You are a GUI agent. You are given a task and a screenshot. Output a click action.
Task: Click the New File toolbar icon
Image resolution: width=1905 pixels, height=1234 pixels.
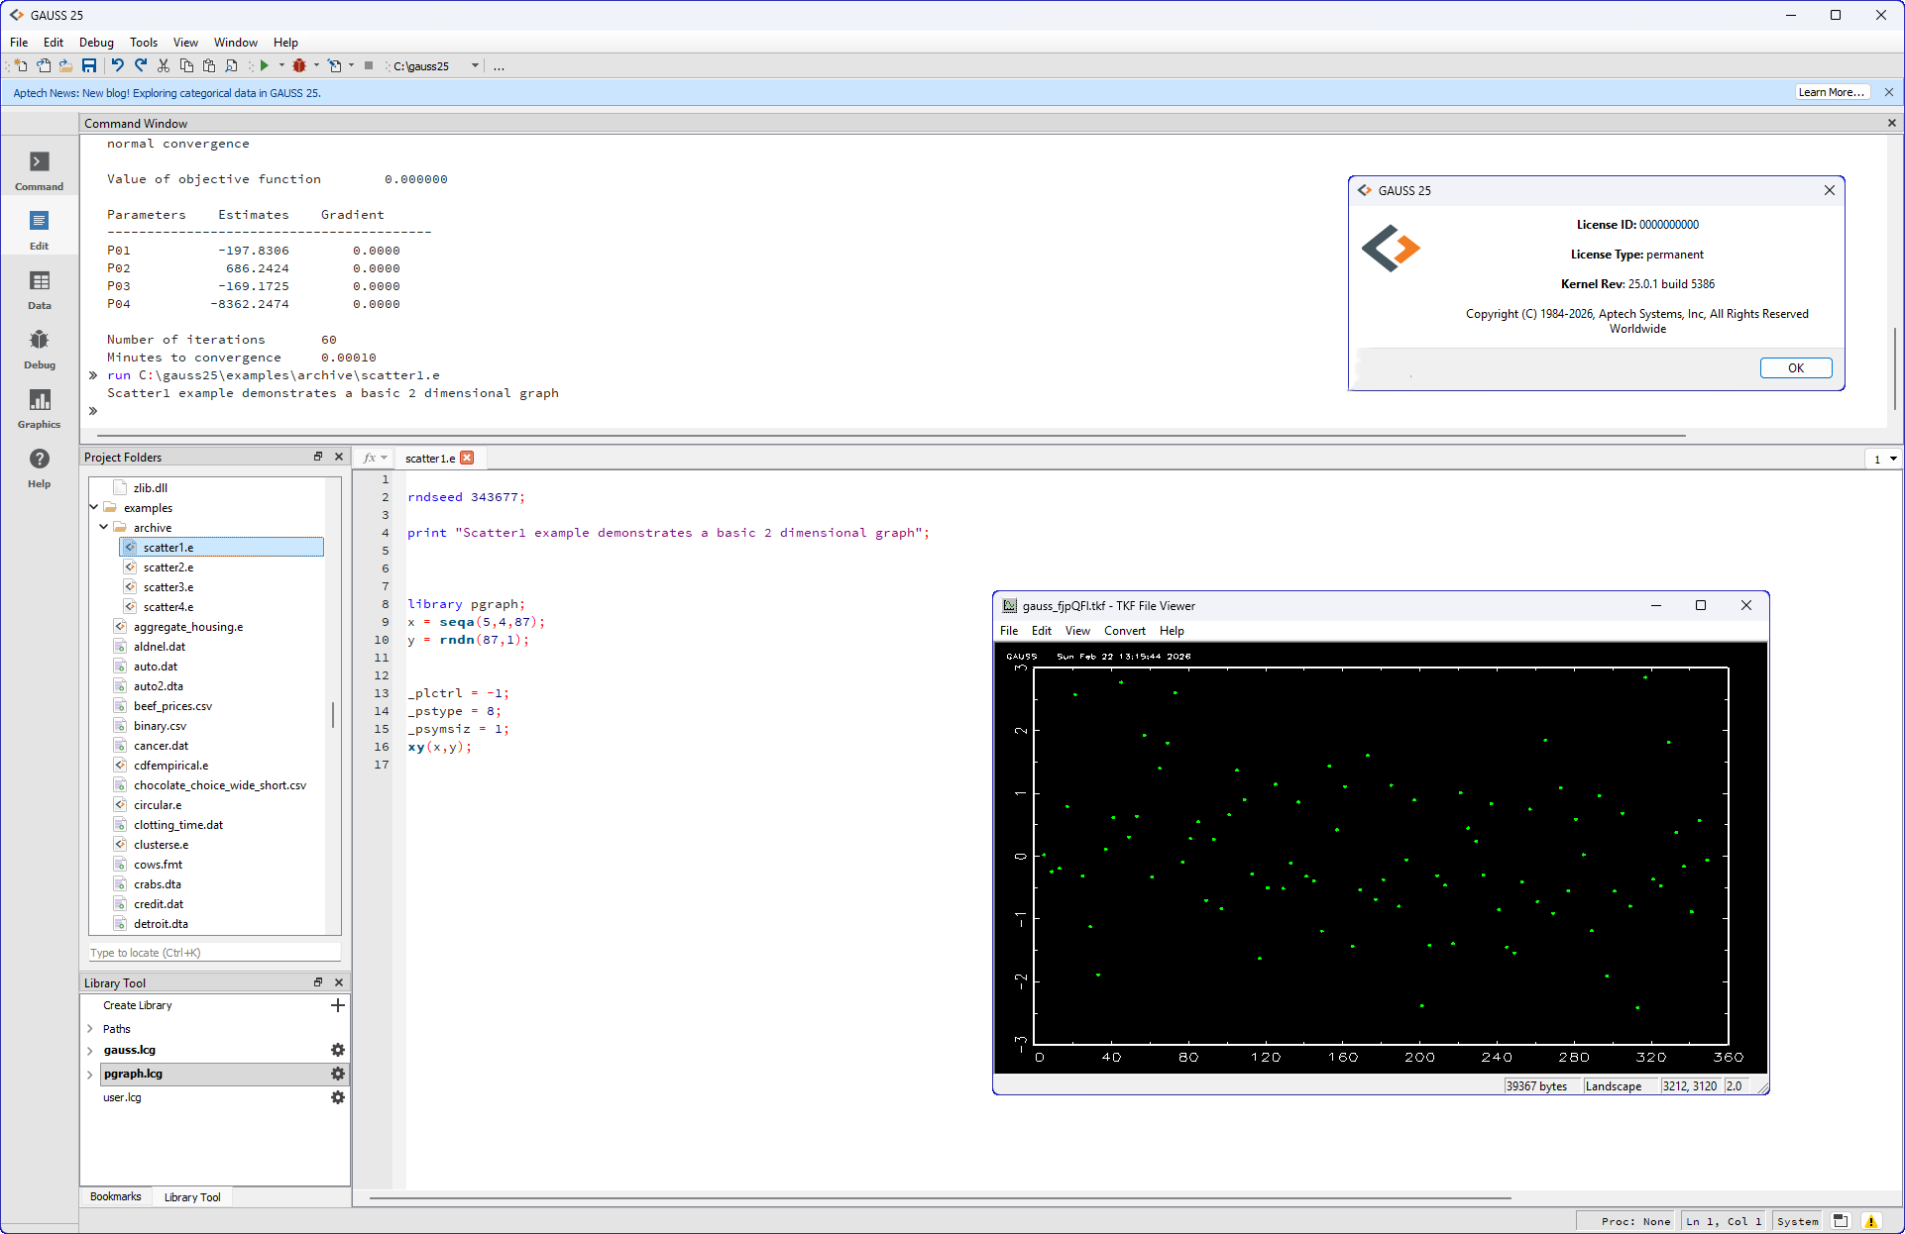(20, 66)
